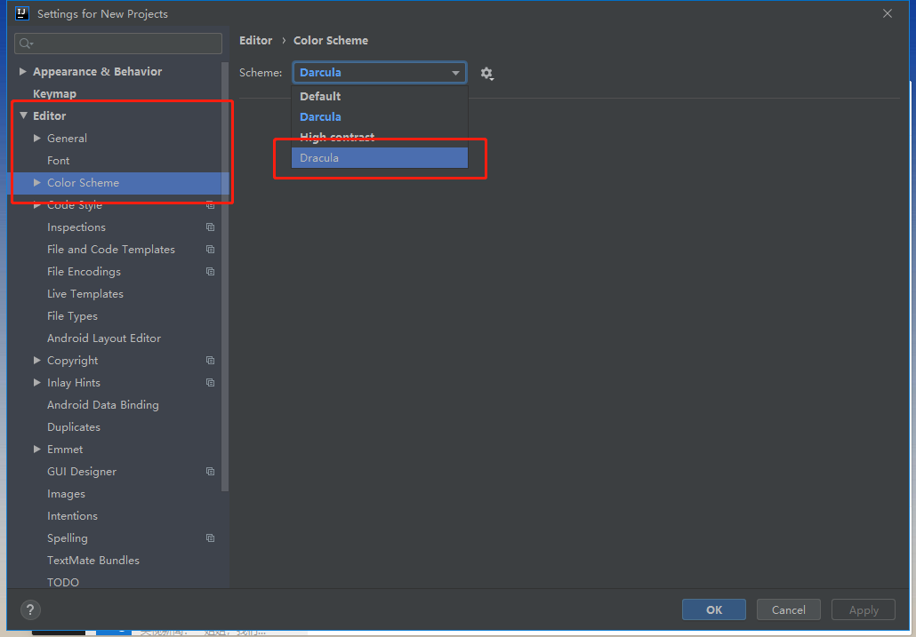Expand the Inlay Hints node arrow

(37, 383)
